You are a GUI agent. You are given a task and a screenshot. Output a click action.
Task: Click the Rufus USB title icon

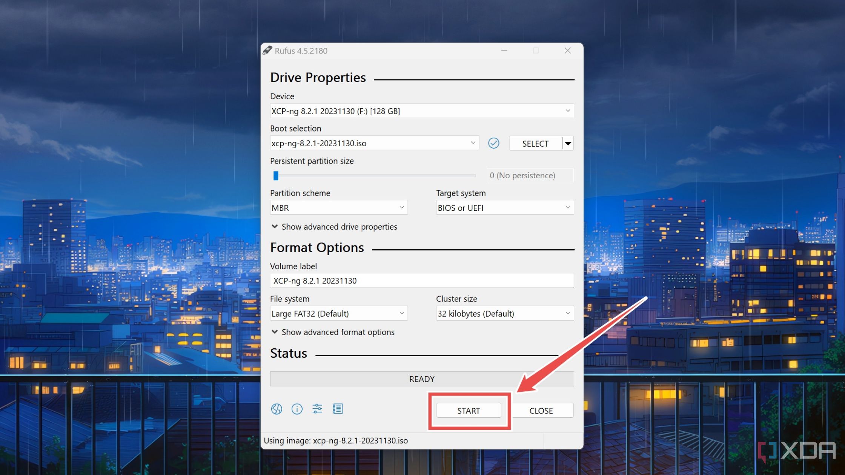tap(267, 51)
